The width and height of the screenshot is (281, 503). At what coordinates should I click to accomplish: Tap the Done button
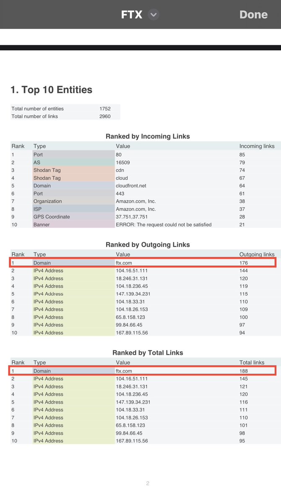click(253, 15)
